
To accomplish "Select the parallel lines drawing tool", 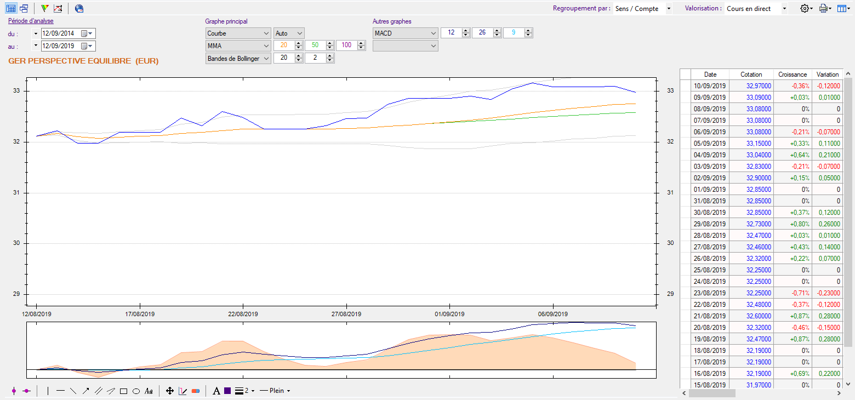I will tap(98, 391).
